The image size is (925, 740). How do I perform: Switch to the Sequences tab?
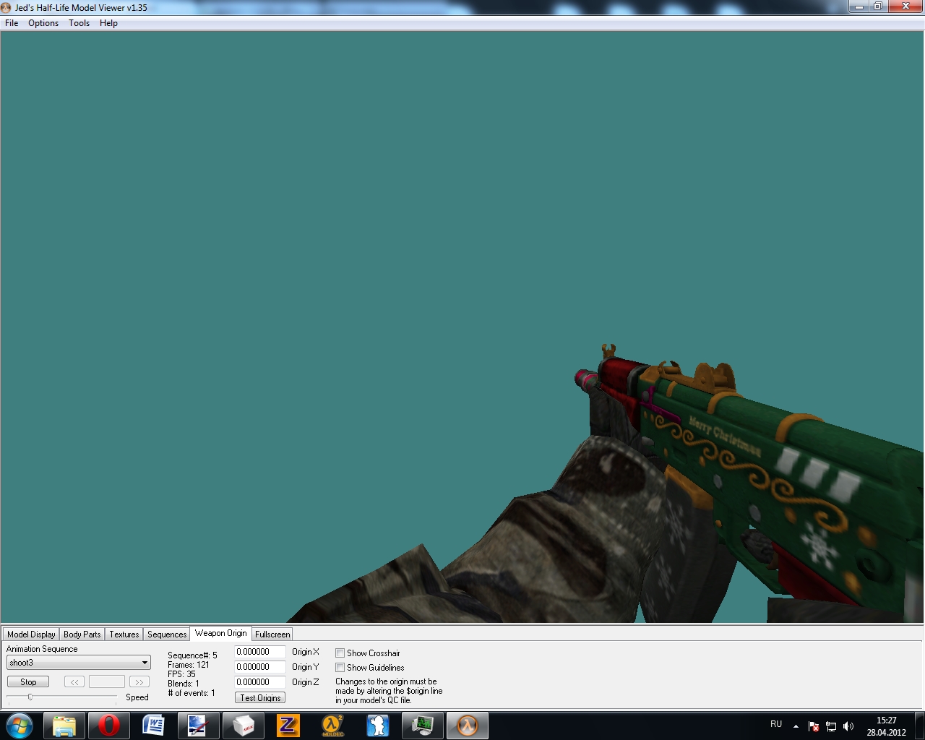pos(167,634)
